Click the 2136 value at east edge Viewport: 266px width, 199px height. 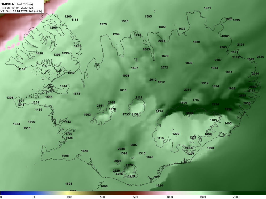(260, 57)
